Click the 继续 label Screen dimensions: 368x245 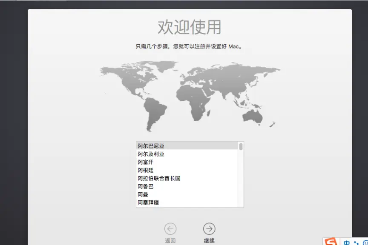pos(209,241)
